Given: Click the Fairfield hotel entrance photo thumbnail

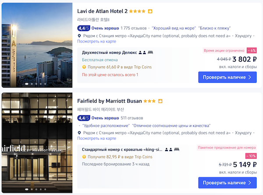Looking at the screenshot, I should click(36, 142).
